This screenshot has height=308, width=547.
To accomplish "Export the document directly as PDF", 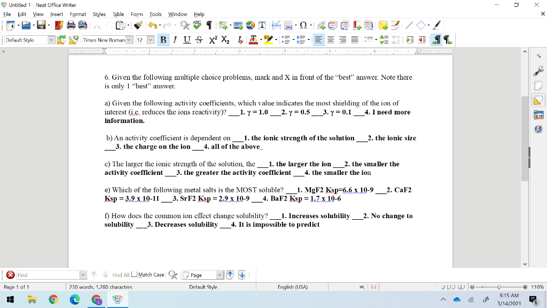I will (x=57, y=25).
